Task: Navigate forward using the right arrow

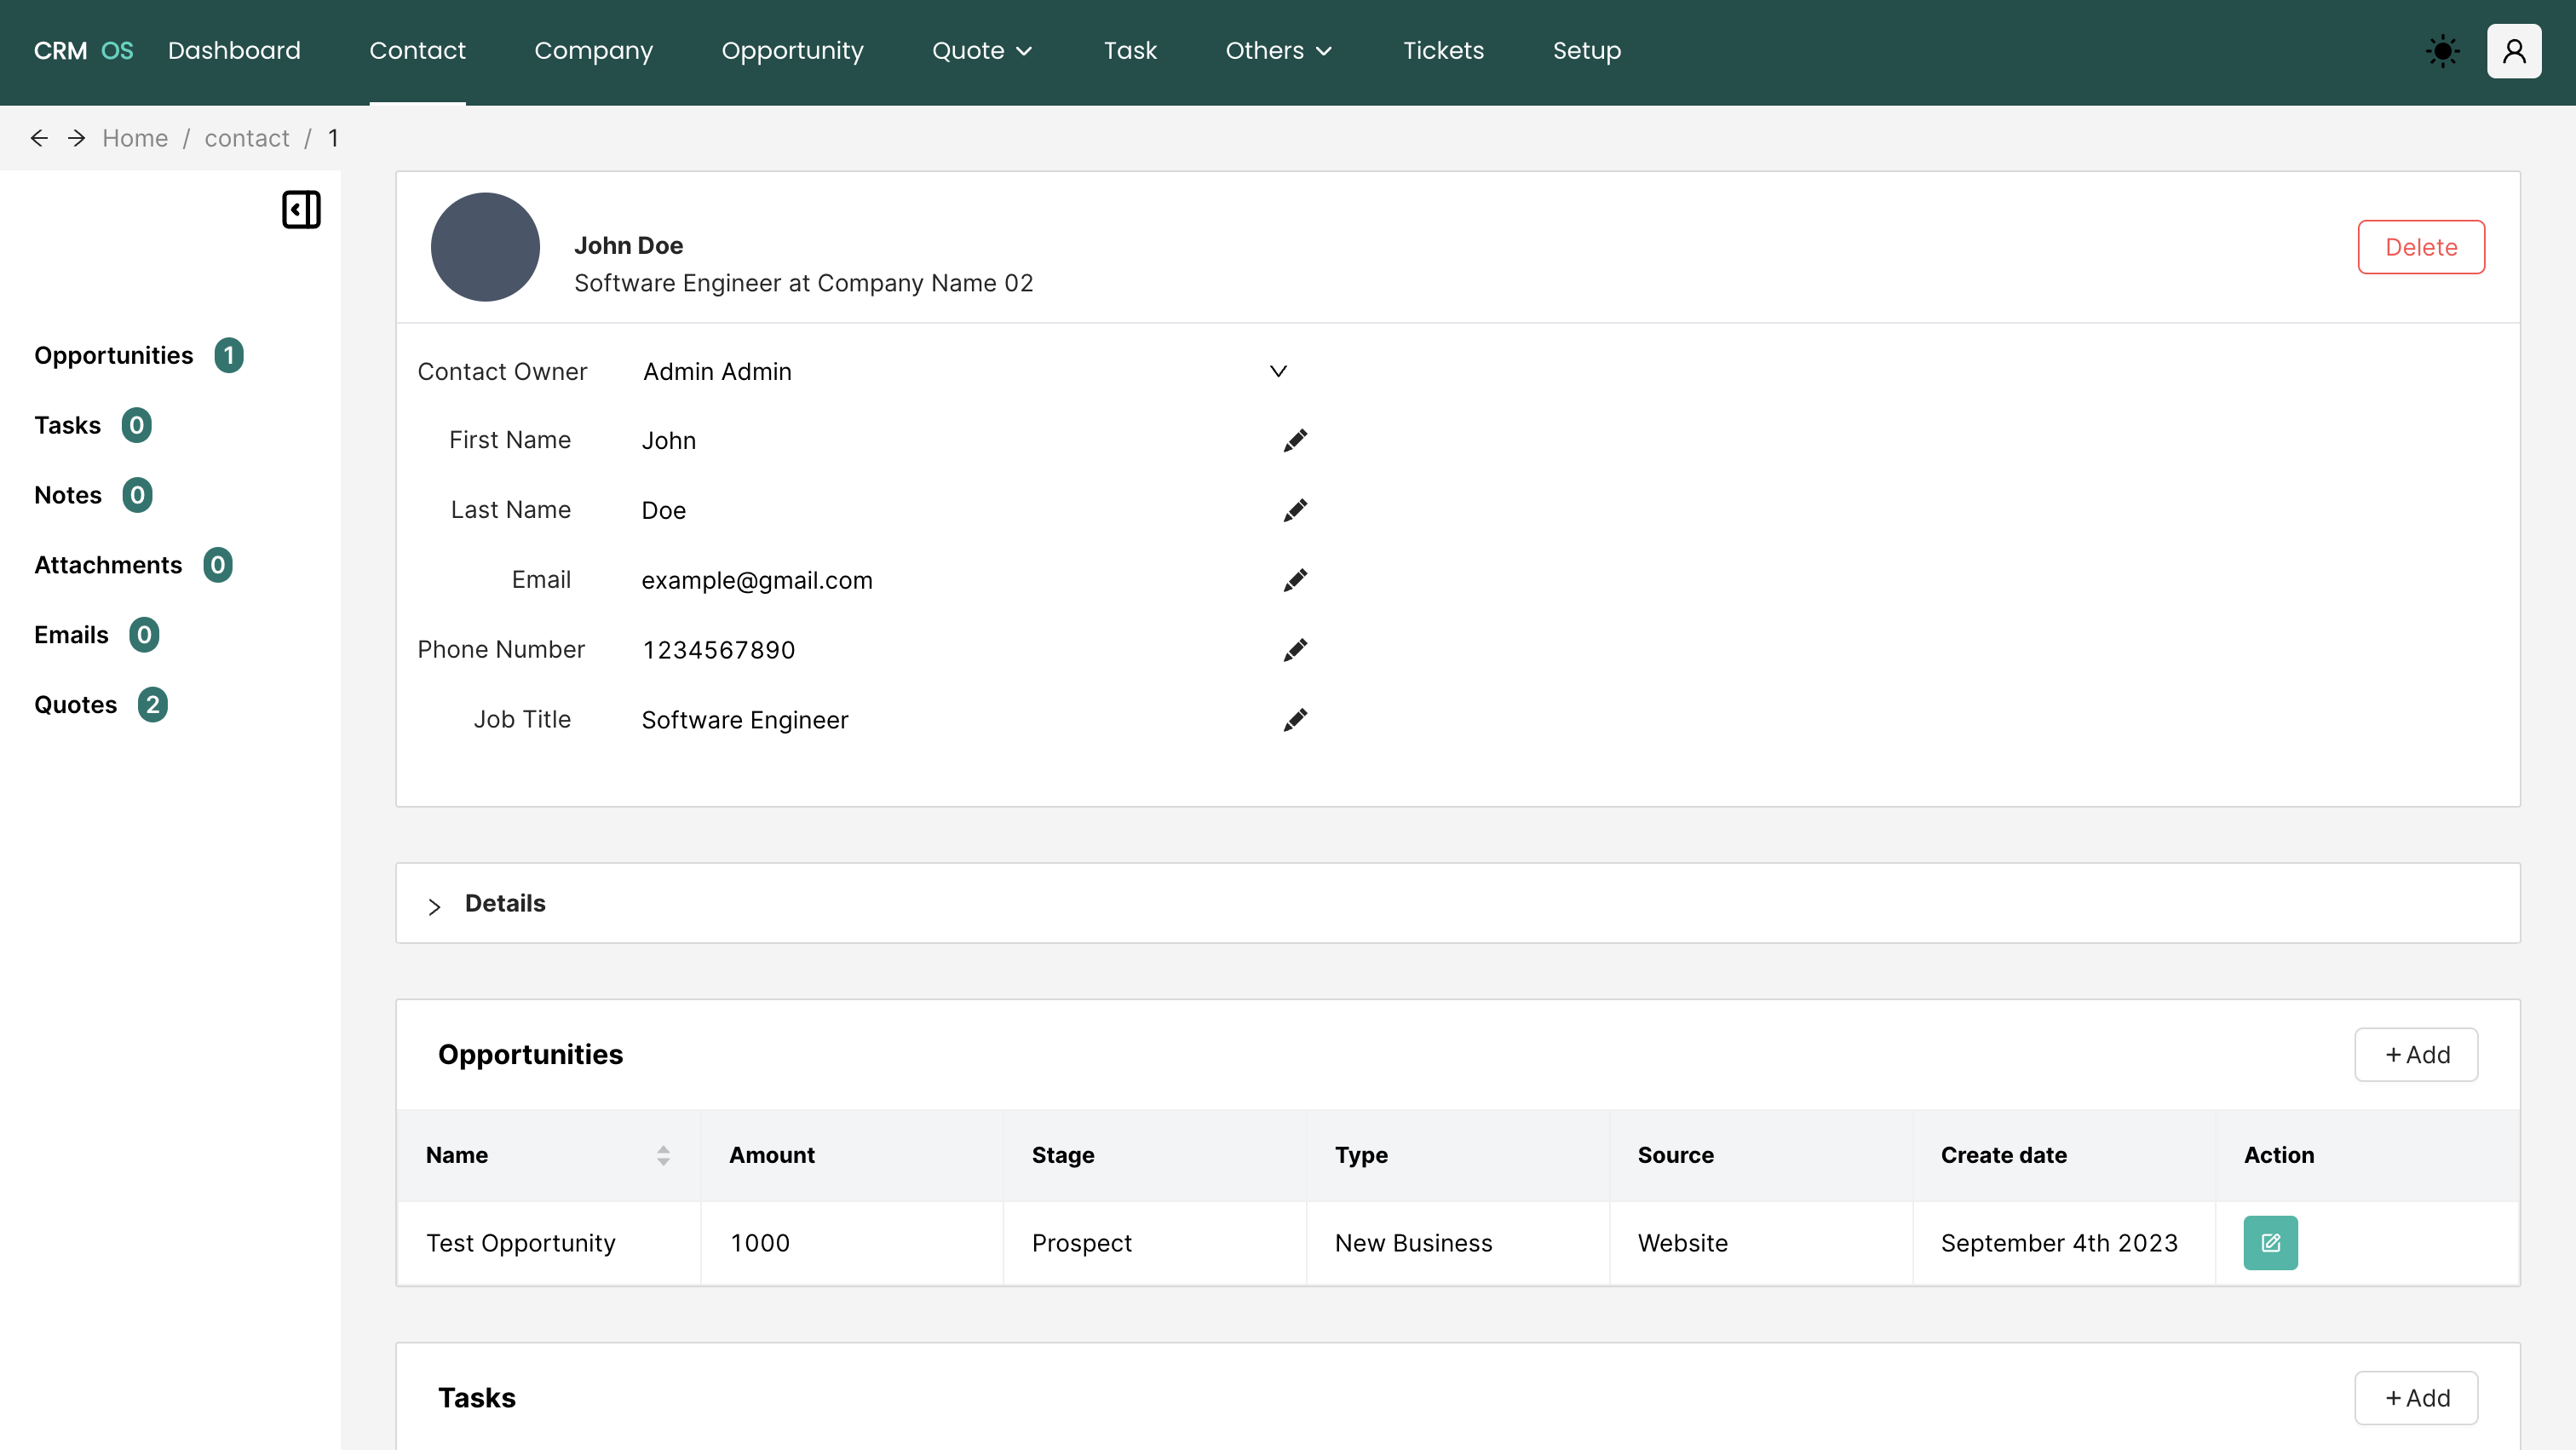Action: tap(76, 137)
